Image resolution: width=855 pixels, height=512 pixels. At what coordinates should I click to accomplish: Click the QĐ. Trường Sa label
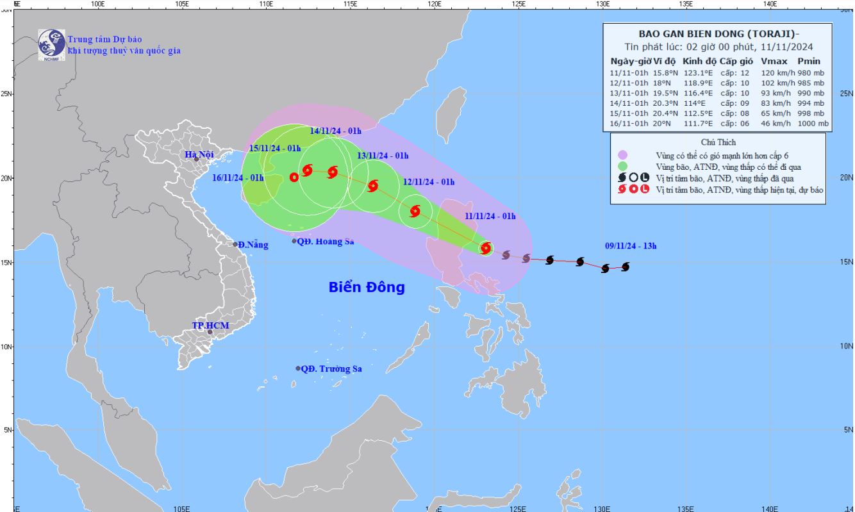click(x=331, y=368)
